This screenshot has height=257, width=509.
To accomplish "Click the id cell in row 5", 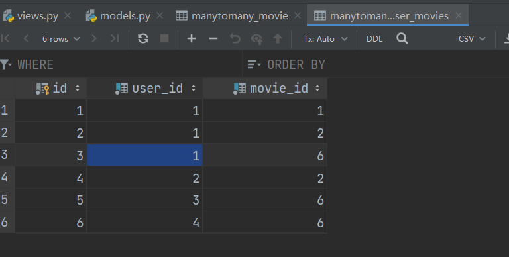I will click(51, 200).
